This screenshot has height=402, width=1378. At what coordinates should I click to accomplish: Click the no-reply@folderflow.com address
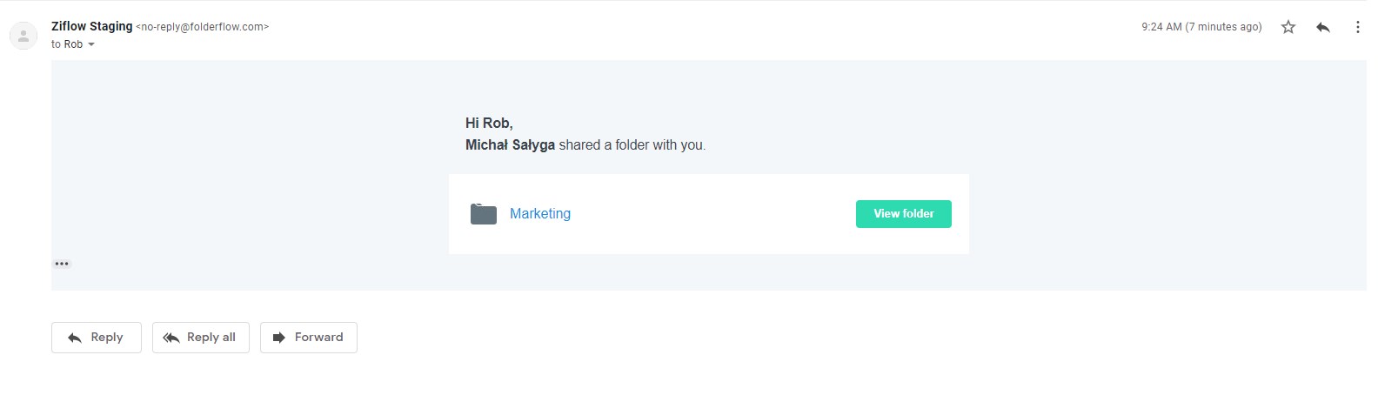pyautogui.click(x=202, y=27)
